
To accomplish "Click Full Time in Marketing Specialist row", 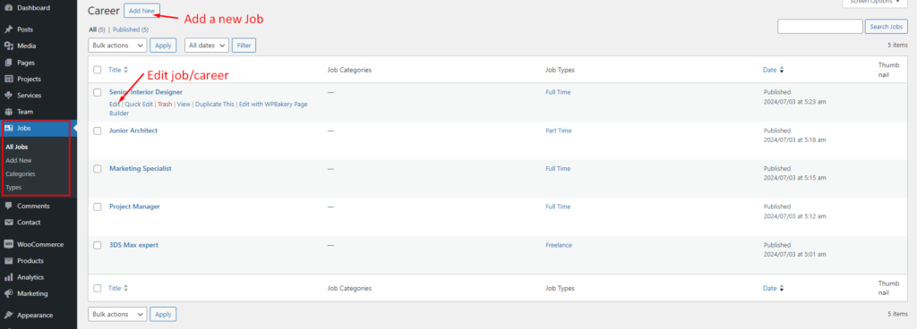I will point(558,169).
